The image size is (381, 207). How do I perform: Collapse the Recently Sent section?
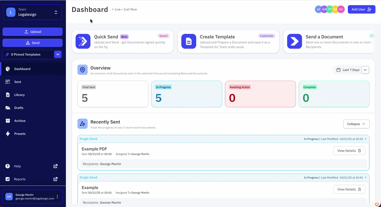tap(356, 124)
